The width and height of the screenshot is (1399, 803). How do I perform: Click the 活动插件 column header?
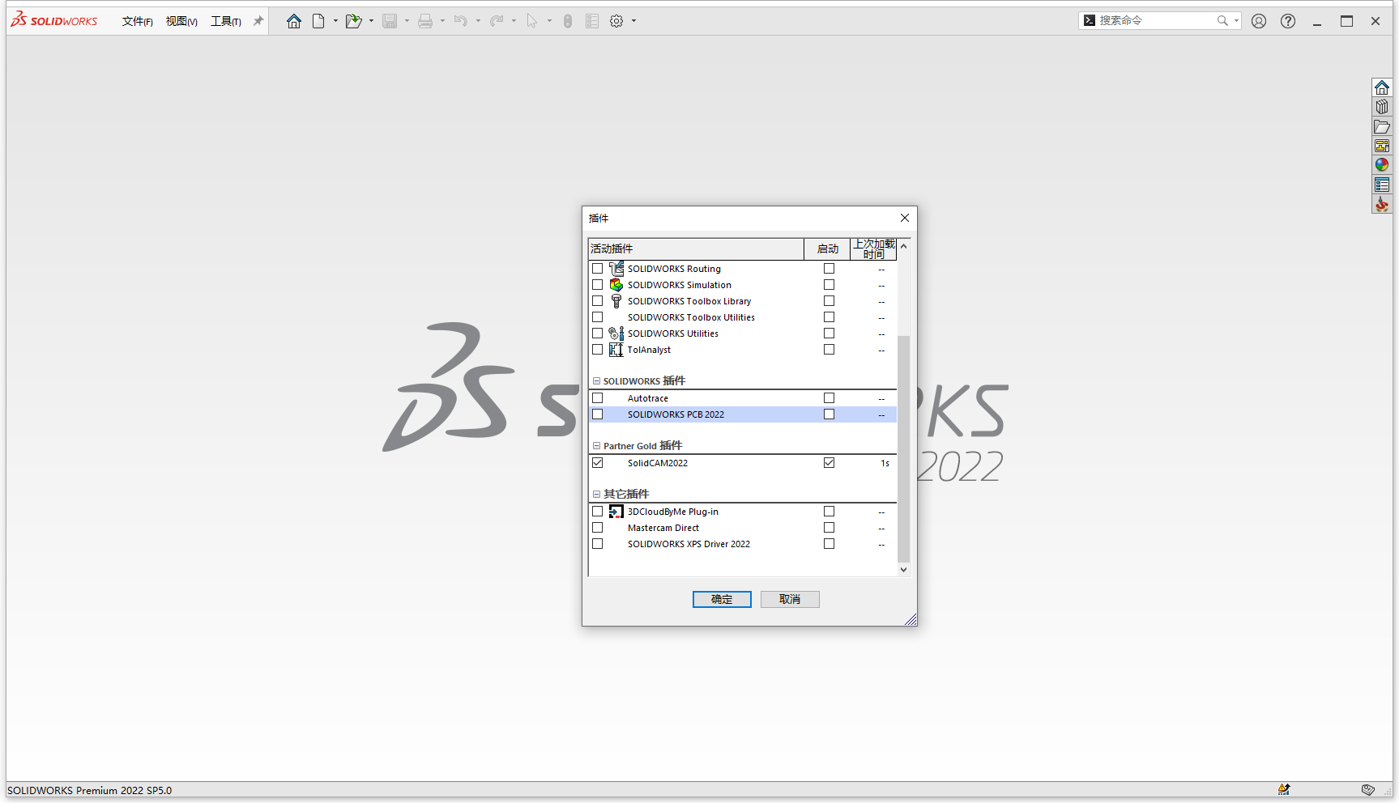[x=696, y=249]
